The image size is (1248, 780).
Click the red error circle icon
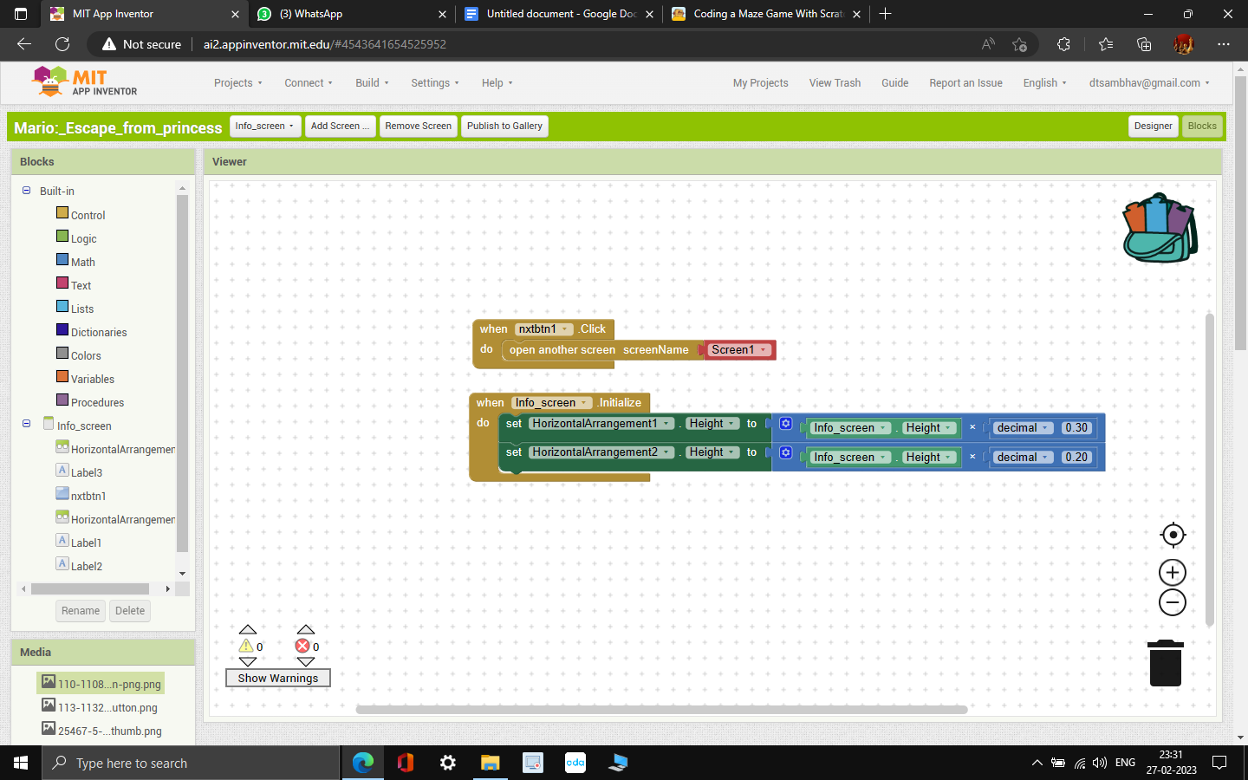pos(302,646)
